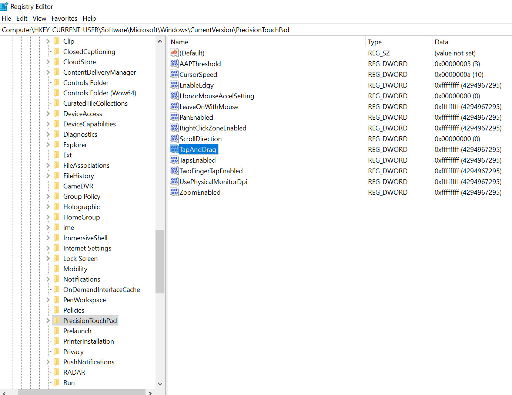Image resolution: width=512 pixels, height=395 pixels.
Task: Click the folder icon beside GameDVR
Action: 57,186
